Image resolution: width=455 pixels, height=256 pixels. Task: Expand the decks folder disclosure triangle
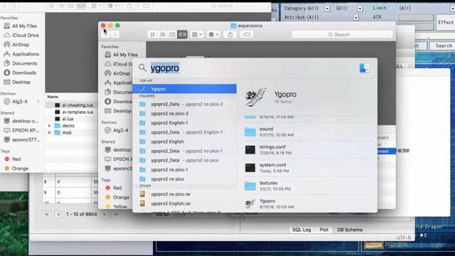49,126
